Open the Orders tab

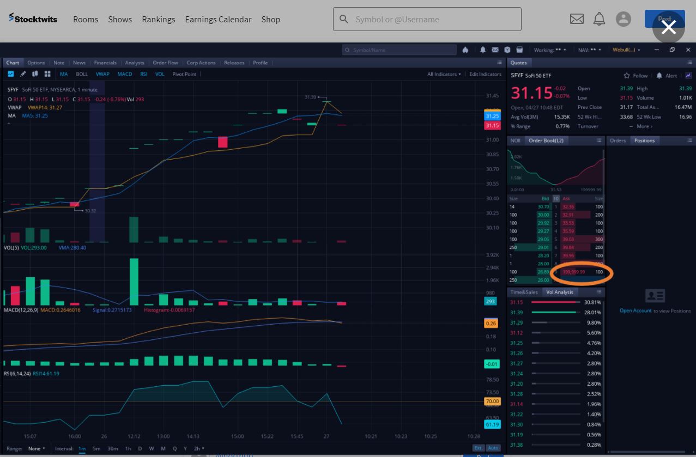618,141
